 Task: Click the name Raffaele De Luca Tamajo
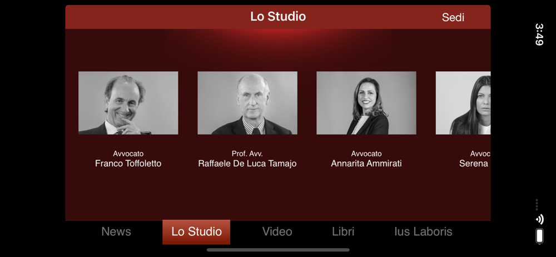[x=247, y=164]
